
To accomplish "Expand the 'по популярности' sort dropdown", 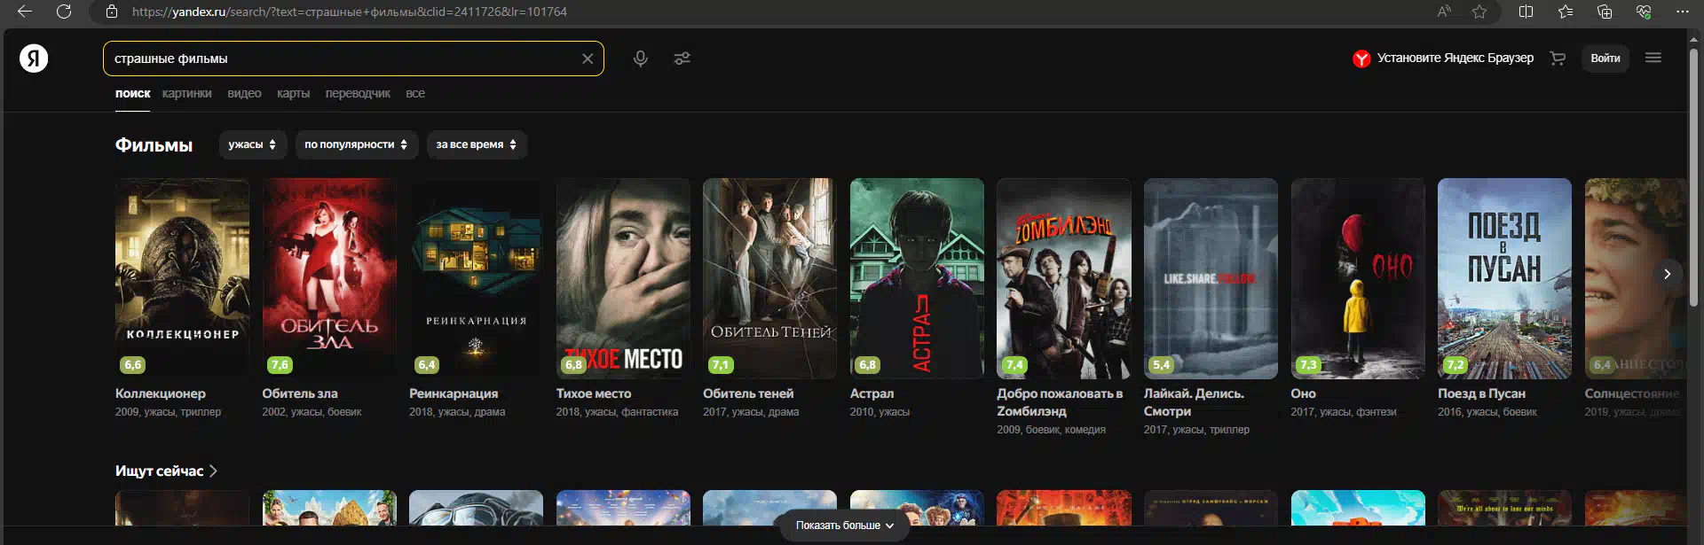I will (x=356, y=144).
